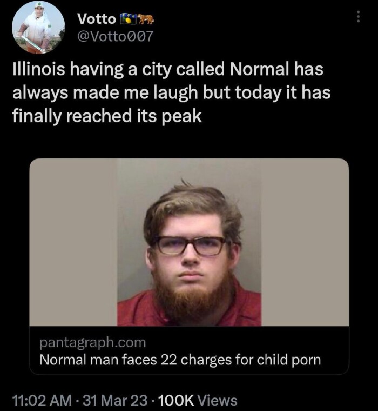
Task: Click the flag emoji beside Votto's name
Action: (129, 19)
